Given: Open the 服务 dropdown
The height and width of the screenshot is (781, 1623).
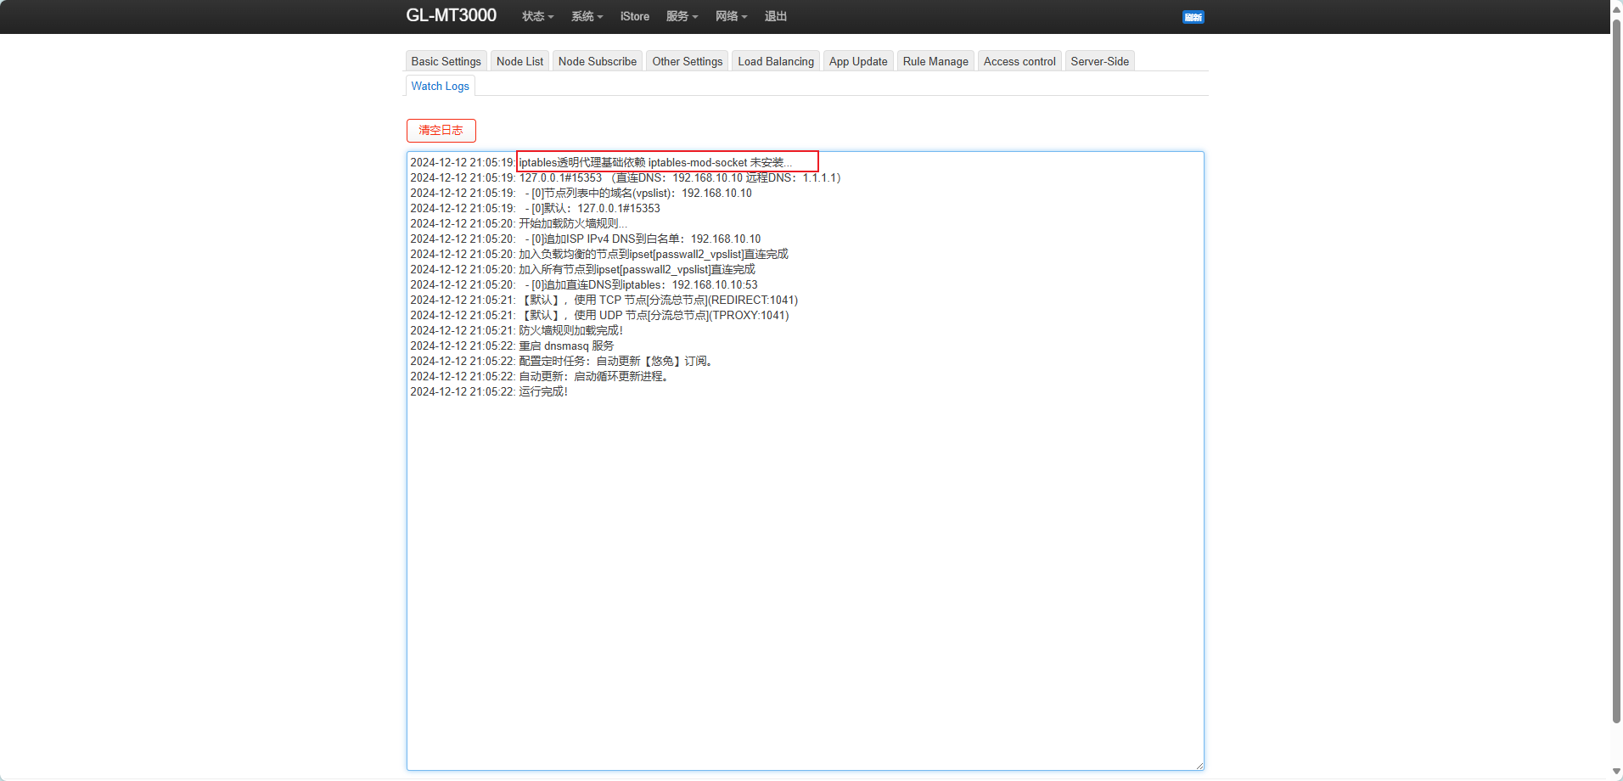Looking at the screenshot, I should (x=682, y=16).
